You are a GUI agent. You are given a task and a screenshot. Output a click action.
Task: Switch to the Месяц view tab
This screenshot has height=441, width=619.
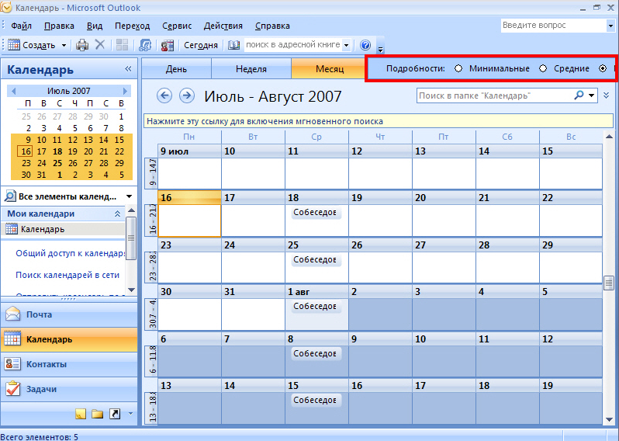click(330, 69)
